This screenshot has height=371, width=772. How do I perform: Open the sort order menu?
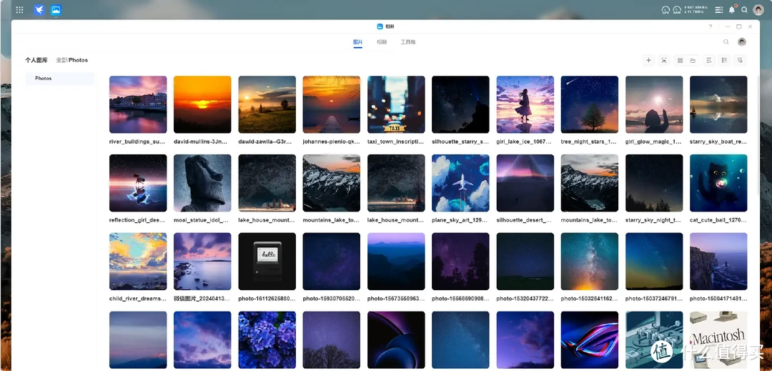[708, 61]
